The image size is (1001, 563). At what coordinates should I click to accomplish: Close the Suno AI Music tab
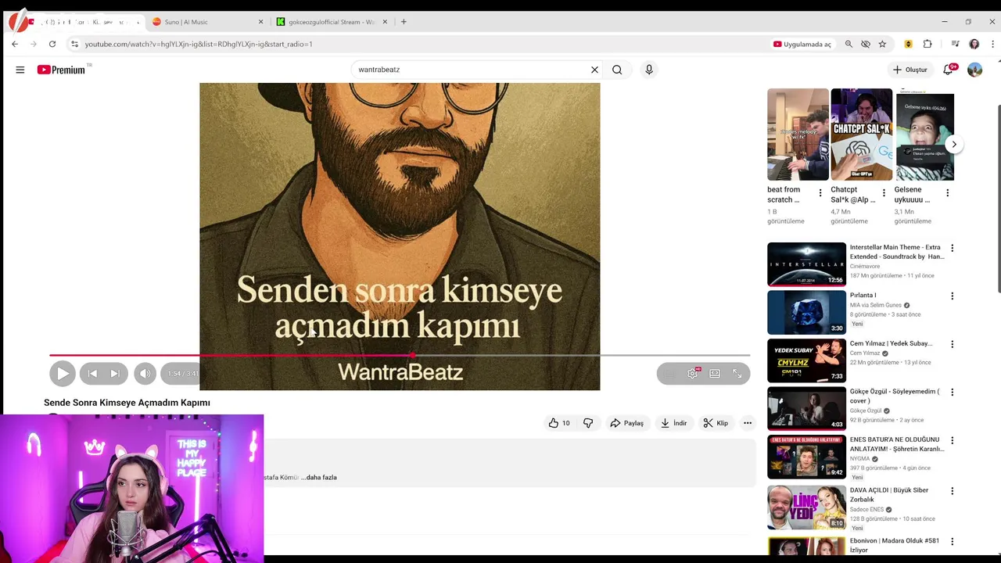(x=260, y=22)
